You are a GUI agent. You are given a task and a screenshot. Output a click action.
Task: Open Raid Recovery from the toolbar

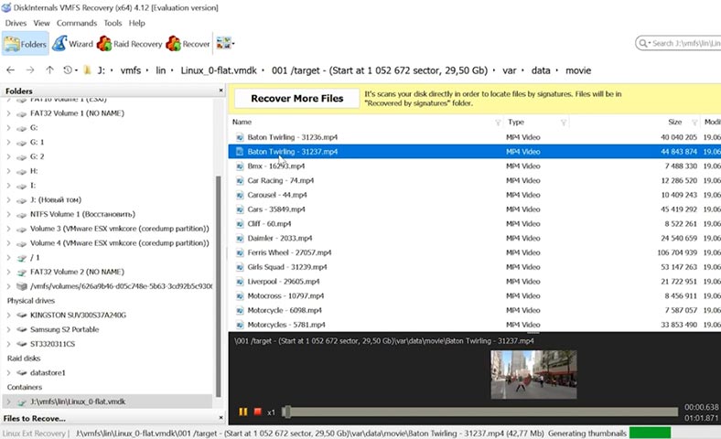131,44
